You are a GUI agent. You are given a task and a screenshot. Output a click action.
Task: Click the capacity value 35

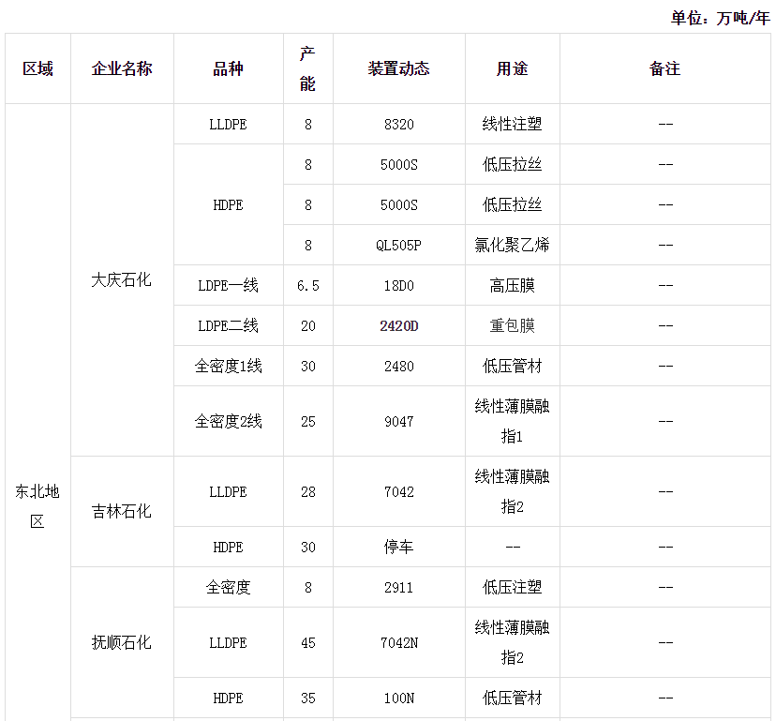[307, 698]
